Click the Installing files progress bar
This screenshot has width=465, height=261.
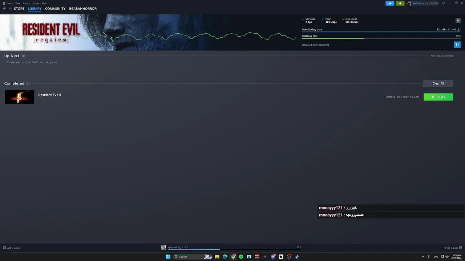pyautogui.click(x=381, y=38)
